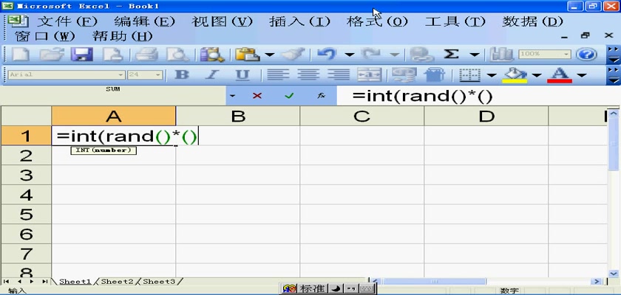Open the 100% zoom dropdown
This screenshot has width=621, height=295.
point(567,55)
